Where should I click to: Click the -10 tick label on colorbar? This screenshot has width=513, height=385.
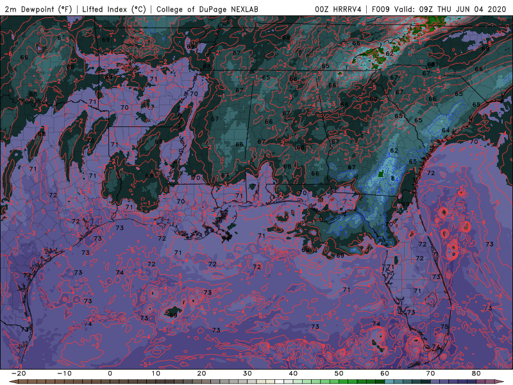[63, 373]
